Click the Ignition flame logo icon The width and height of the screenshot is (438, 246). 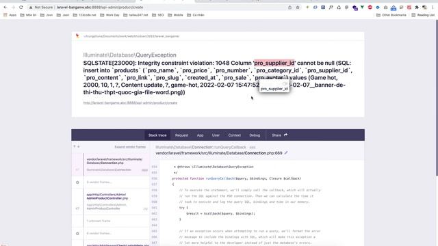77,36
